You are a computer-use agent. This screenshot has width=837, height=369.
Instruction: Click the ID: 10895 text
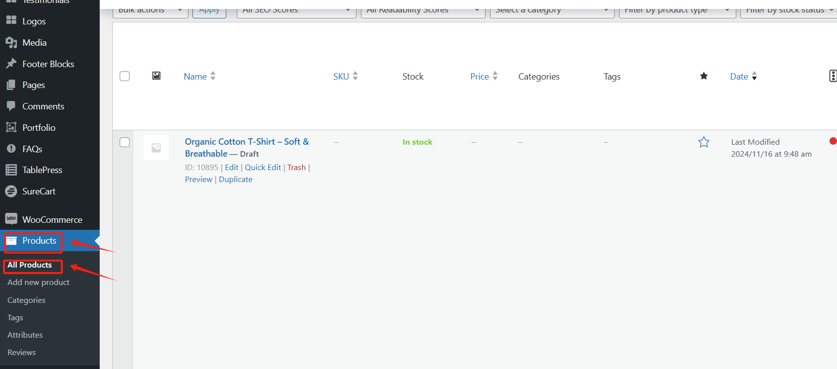coord(201,168)
